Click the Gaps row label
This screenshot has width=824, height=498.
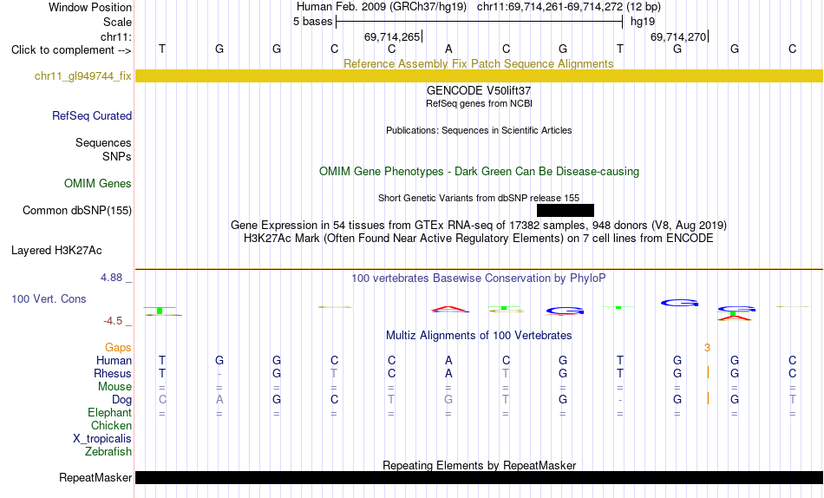(118, 348)
